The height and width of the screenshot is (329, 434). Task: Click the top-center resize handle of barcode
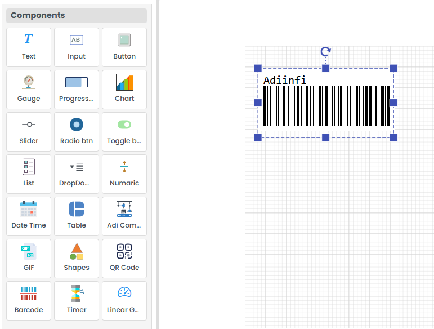pos(326,68)
